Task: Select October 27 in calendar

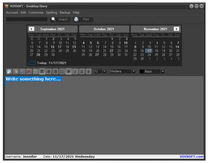Action: coord(97,55)
